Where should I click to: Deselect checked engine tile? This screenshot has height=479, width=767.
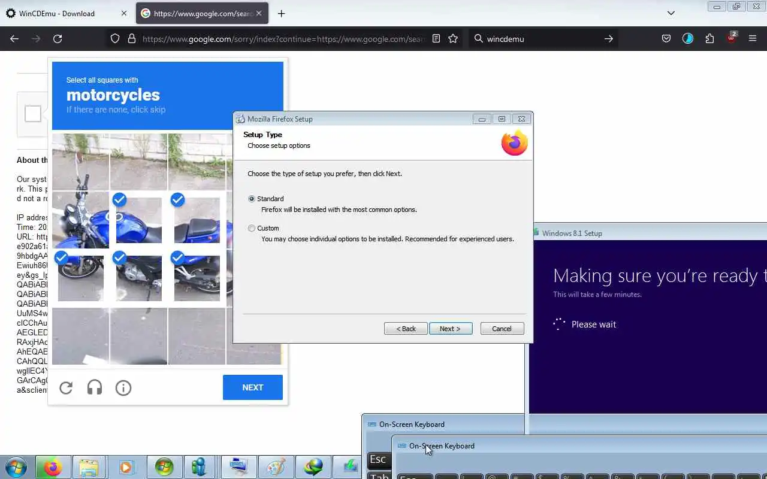(138, 278)
